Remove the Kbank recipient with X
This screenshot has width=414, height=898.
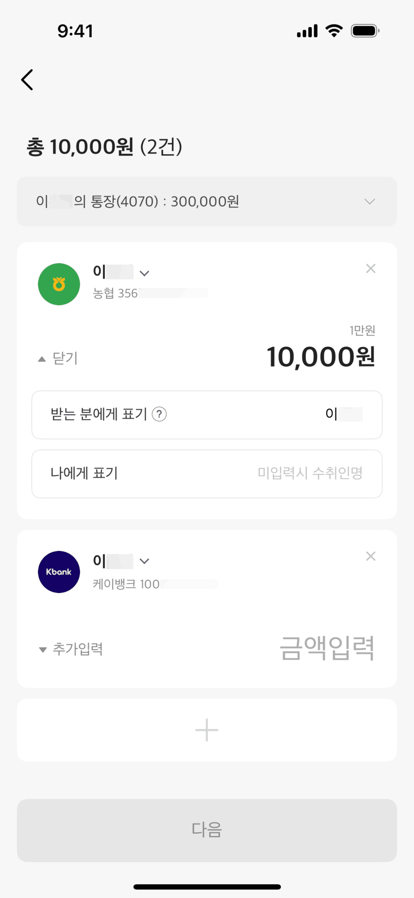[x=370, y=556]
